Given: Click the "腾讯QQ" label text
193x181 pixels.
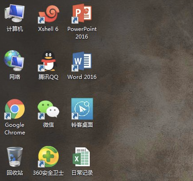Looking at the screenshot, I should coord(48,77).
